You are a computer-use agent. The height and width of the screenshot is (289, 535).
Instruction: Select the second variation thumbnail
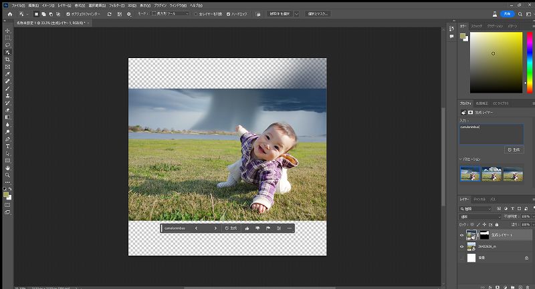coord(492,174)
